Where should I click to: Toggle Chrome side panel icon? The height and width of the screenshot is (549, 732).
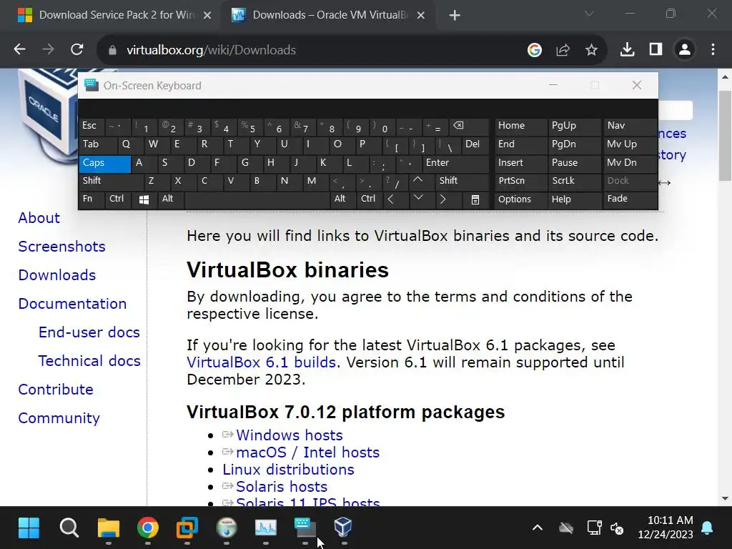[656, 49]
